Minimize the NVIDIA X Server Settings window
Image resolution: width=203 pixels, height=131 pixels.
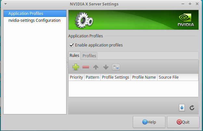183,4
